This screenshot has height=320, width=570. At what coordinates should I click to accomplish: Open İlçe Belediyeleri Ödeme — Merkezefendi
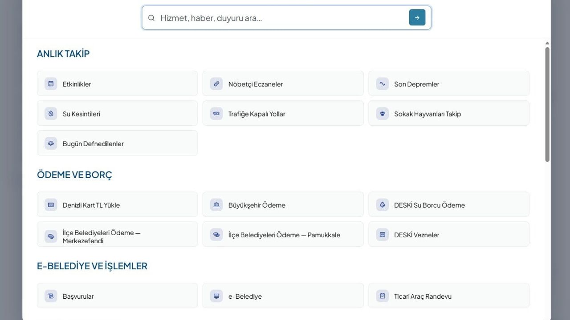[118, 234]
